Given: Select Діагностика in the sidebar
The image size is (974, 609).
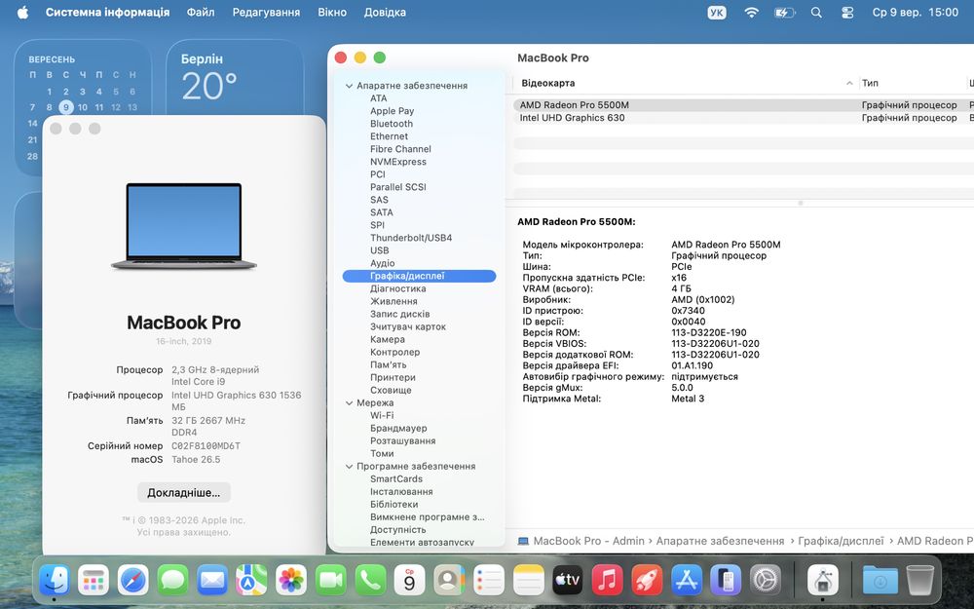Looking at the screenshot, I should [x=398, y=289].
